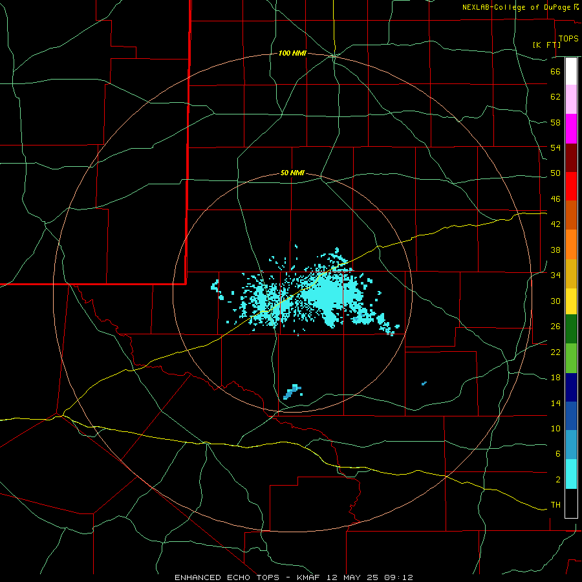Click the dark red legend swatch

571,158
